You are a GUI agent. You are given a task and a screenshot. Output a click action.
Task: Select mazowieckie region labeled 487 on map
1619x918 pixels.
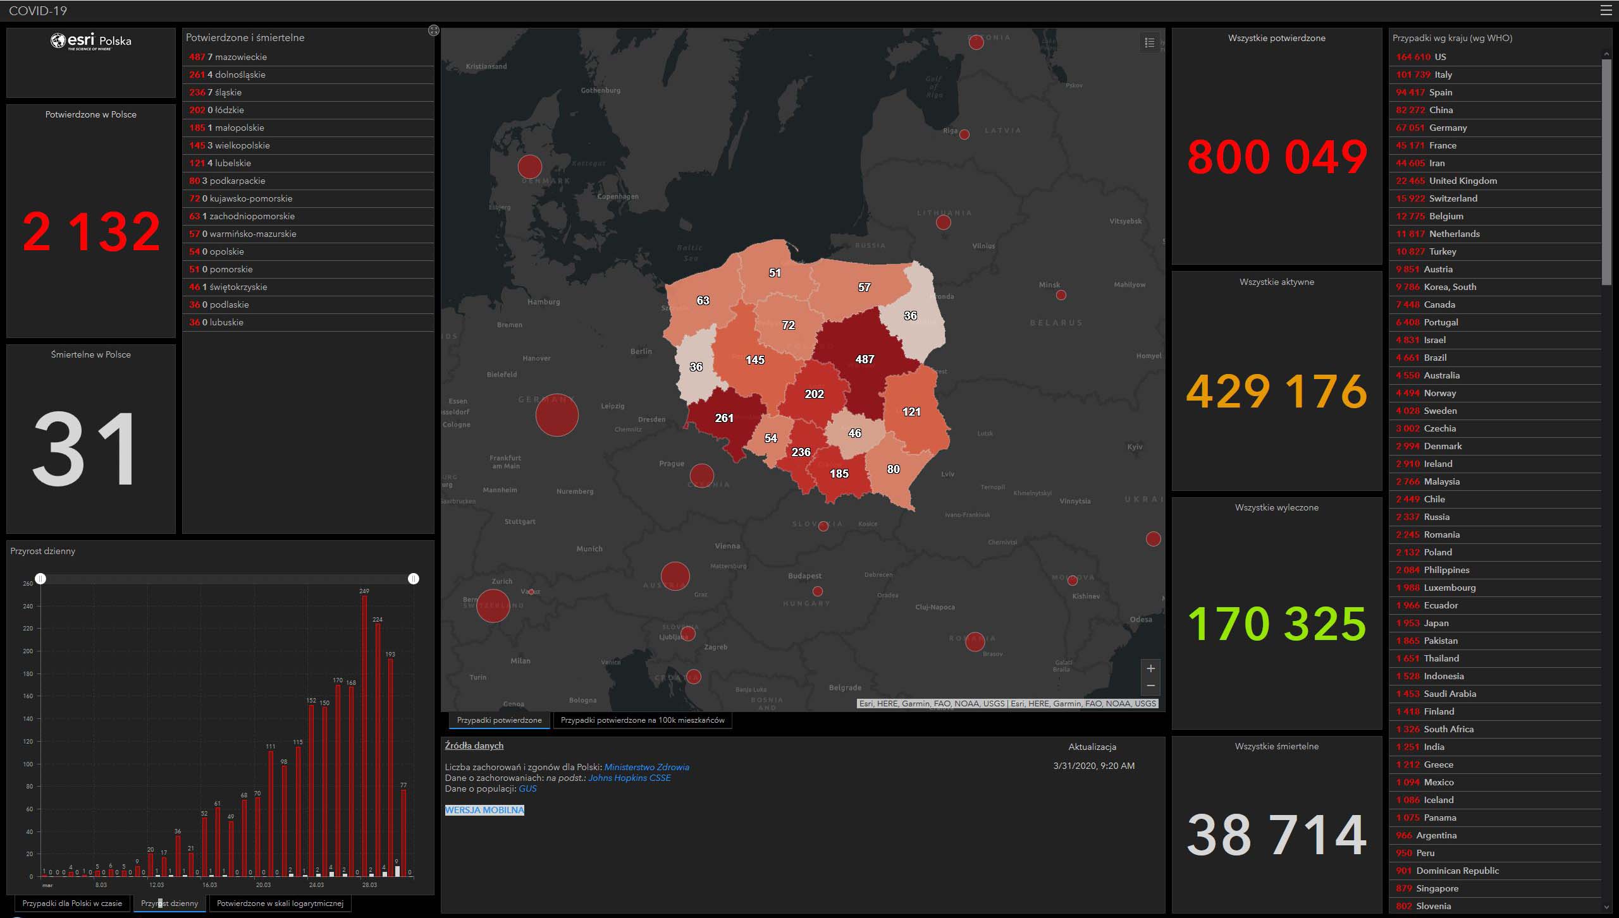coord(864,359)
